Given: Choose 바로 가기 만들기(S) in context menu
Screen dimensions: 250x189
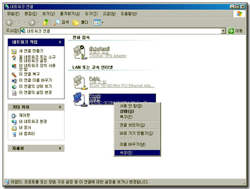Looking at the screenshot, I should [x=137, y=133].
